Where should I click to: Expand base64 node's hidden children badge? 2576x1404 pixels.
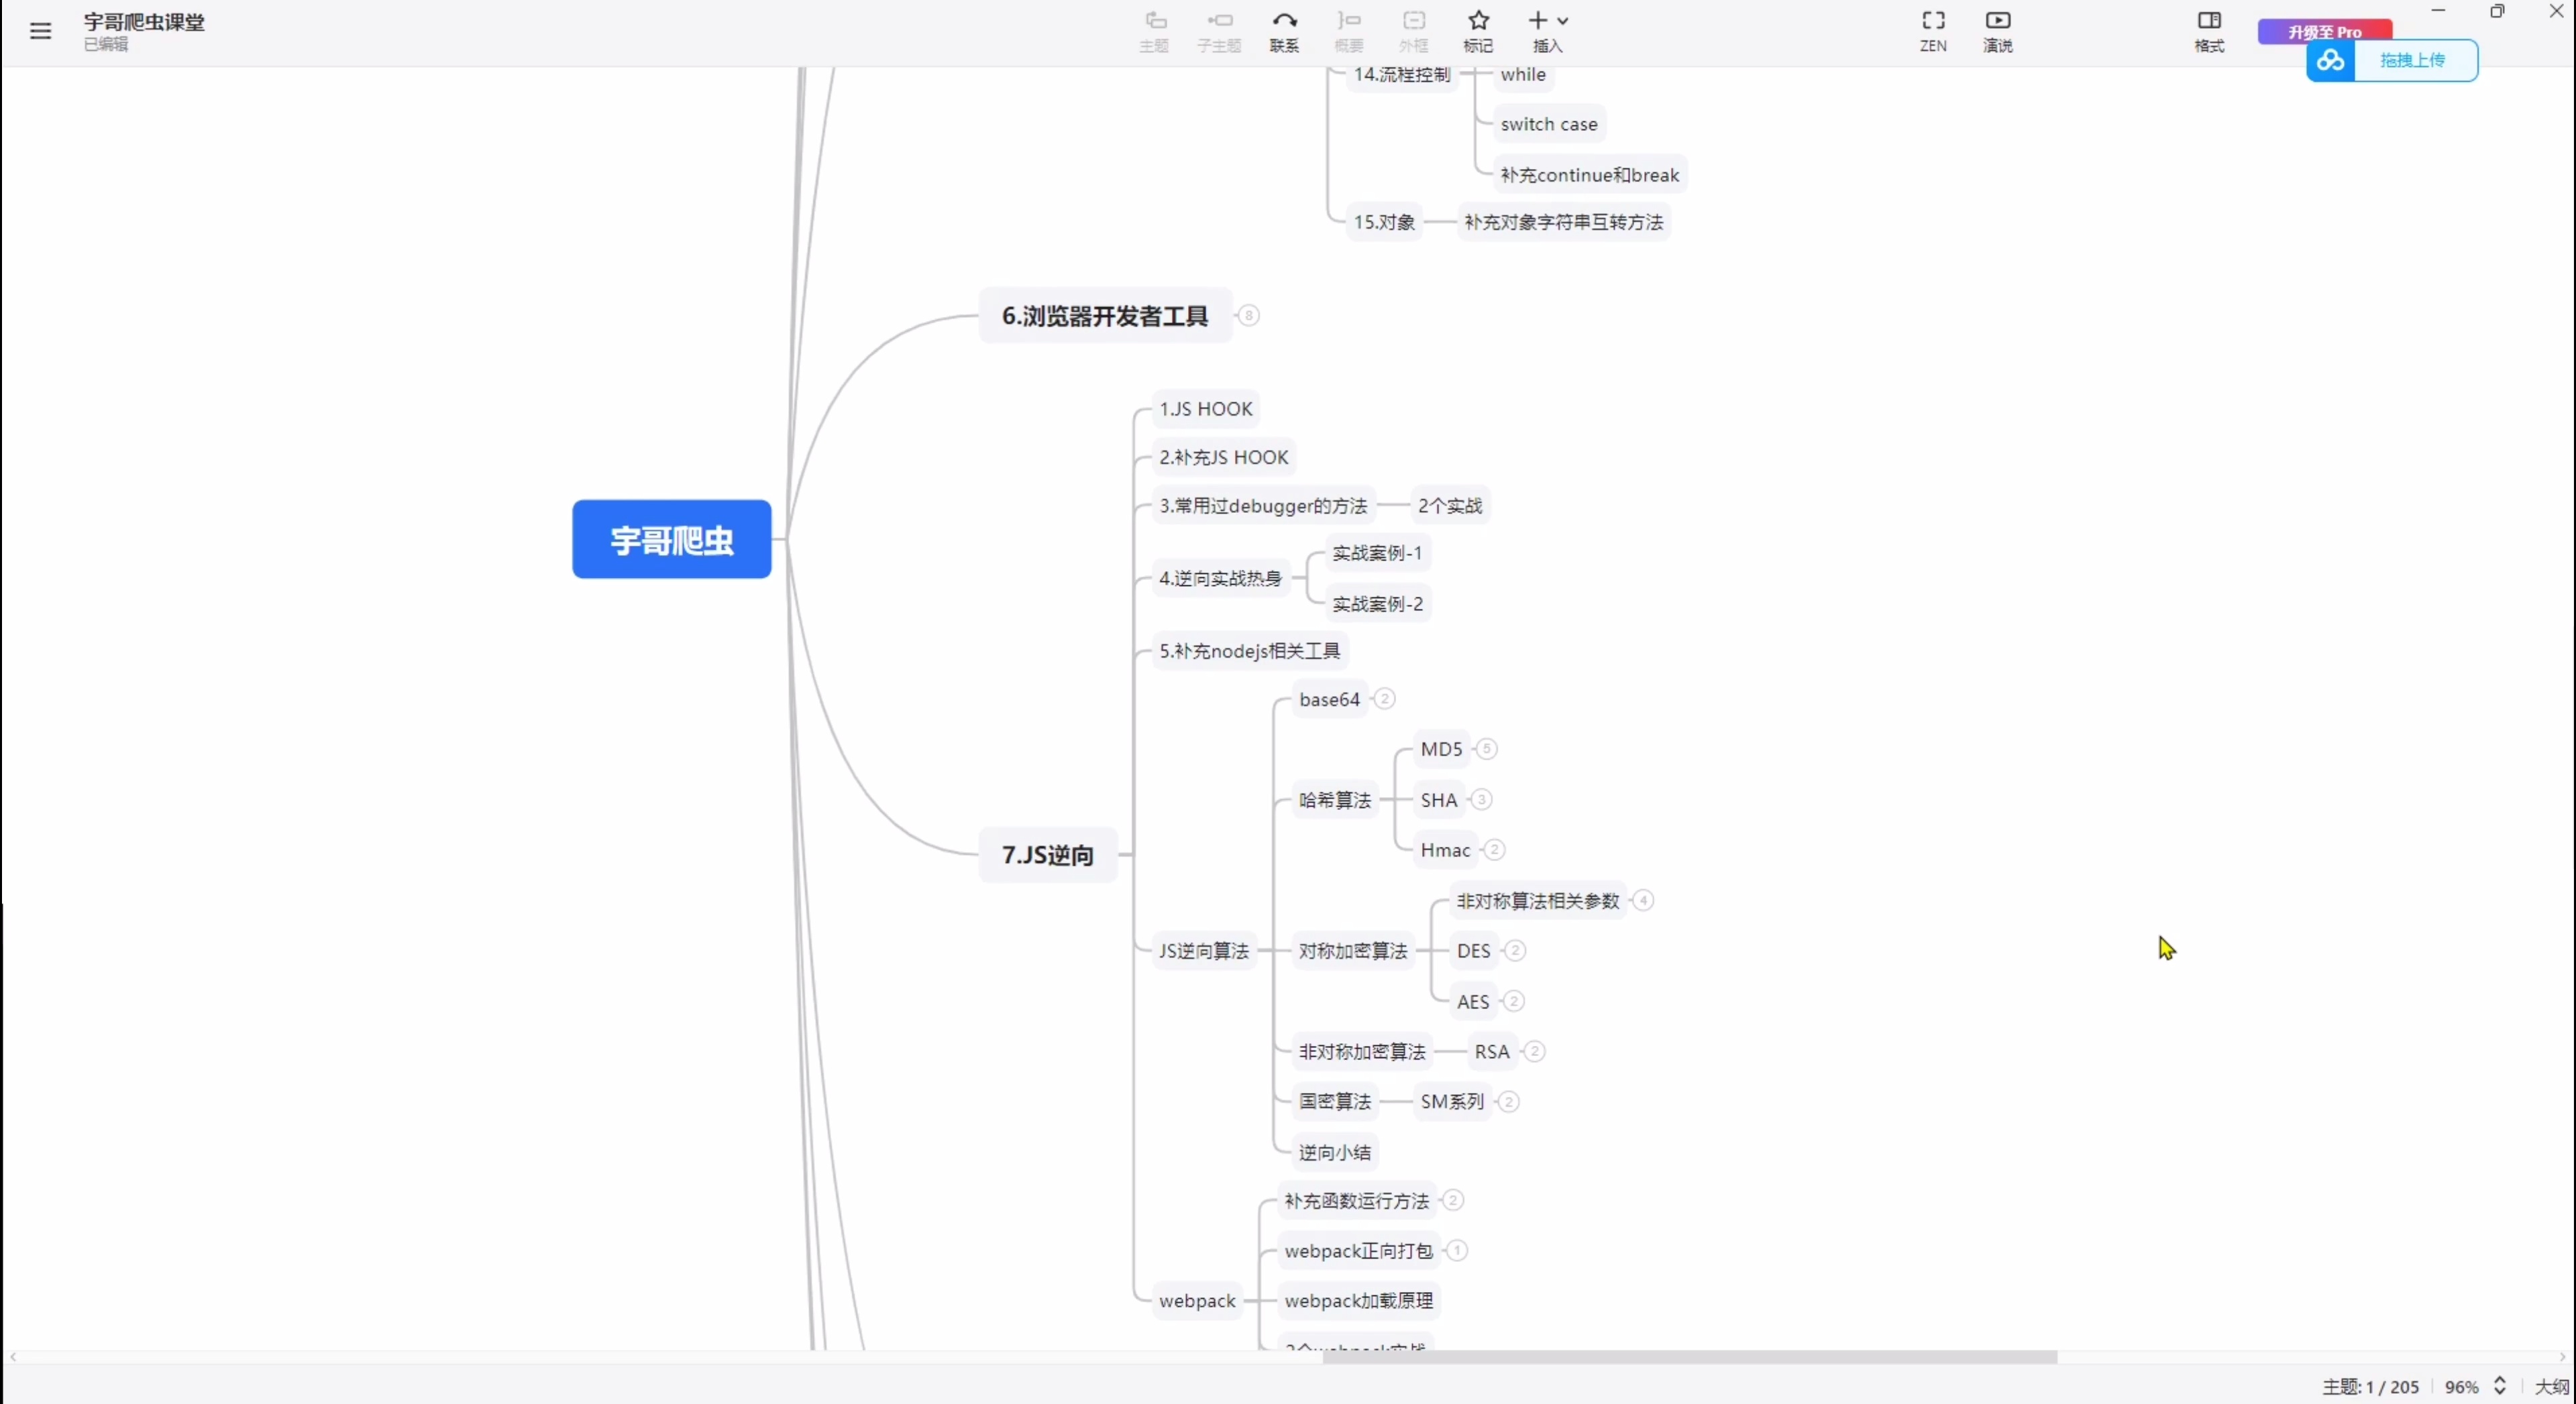(x=1385, y=699)
